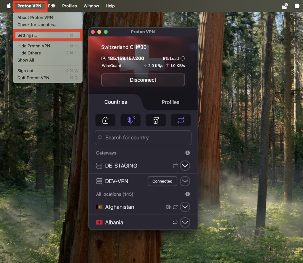Select the DEV-VPN gateway name
Image resolution: width=303 pixels, height=263 pixels.
(117, 181)
